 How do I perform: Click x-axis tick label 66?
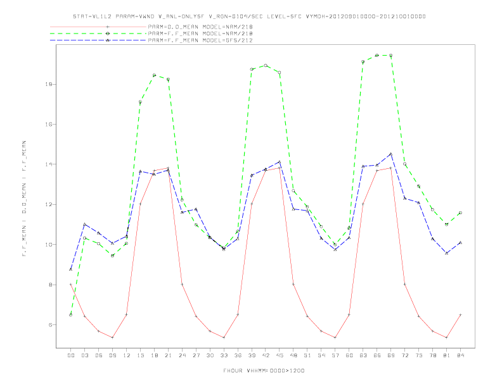(377, 355)
